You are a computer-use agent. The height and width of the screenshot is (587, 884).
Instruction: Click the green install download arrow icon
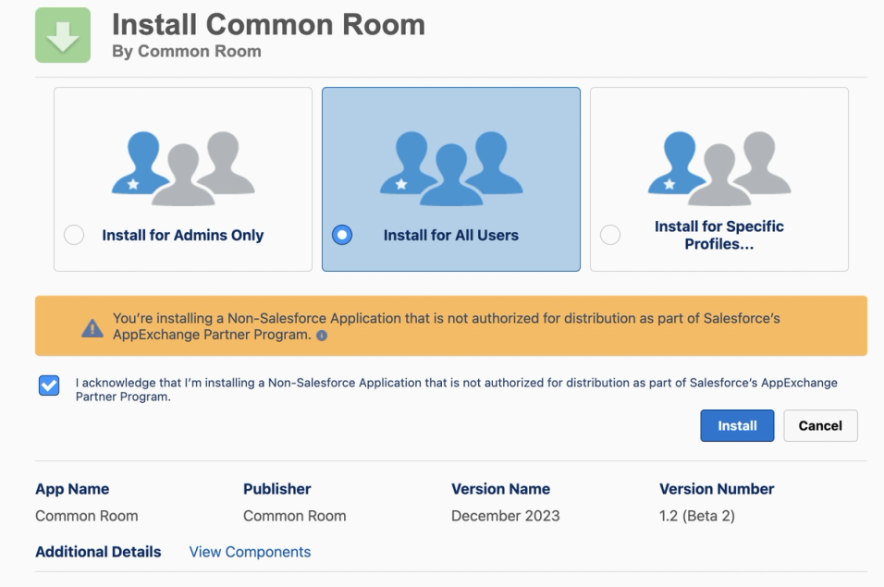pyautogui.click(x=63, y=35)
